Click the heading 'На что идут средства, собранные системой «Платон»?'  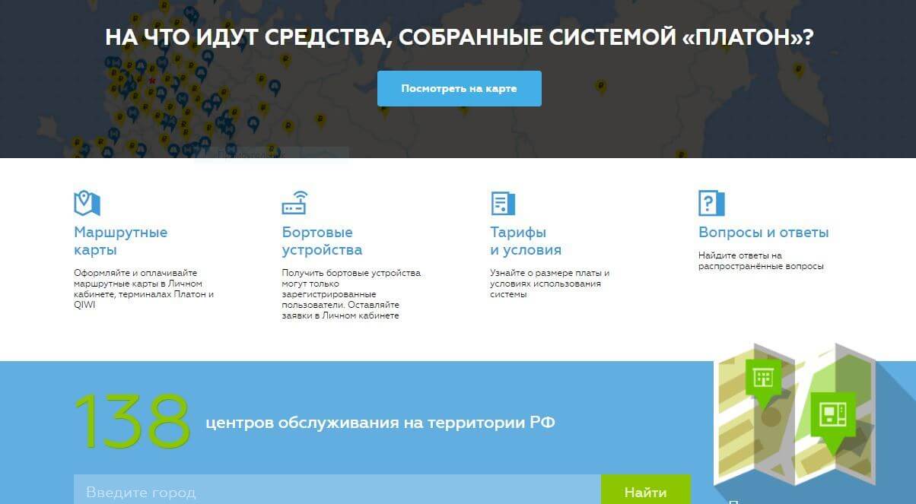[459, 36]
